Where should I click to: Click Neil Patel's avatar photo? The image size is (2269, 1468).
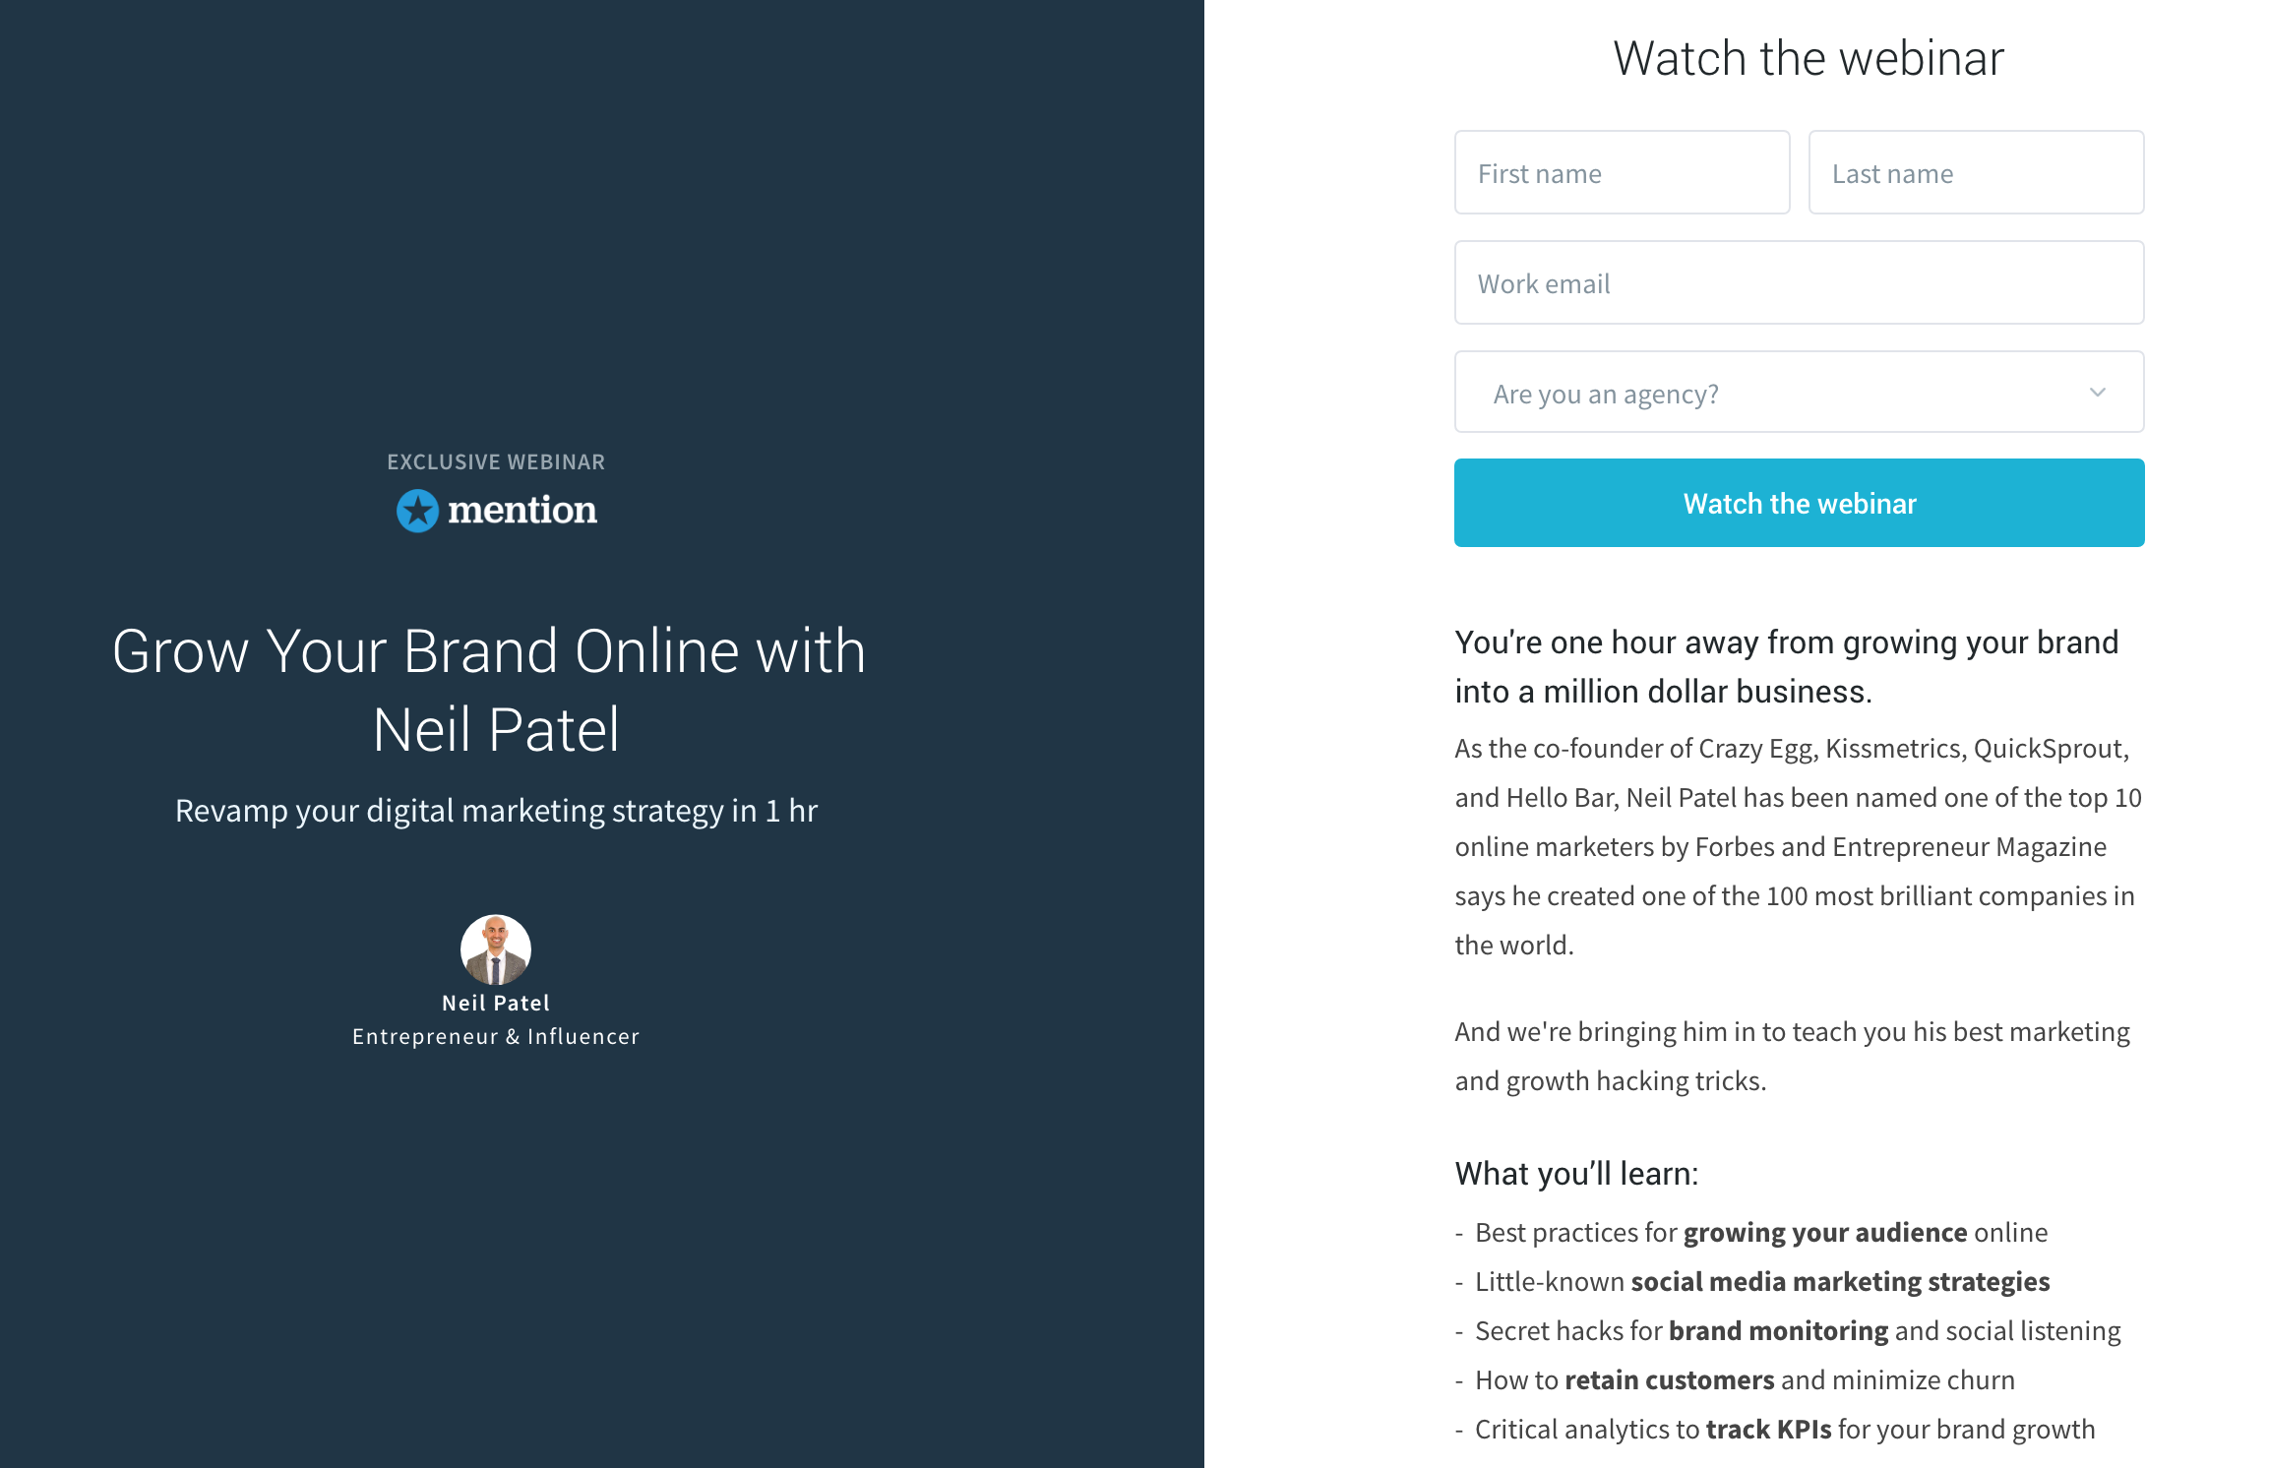pos(496,949)
